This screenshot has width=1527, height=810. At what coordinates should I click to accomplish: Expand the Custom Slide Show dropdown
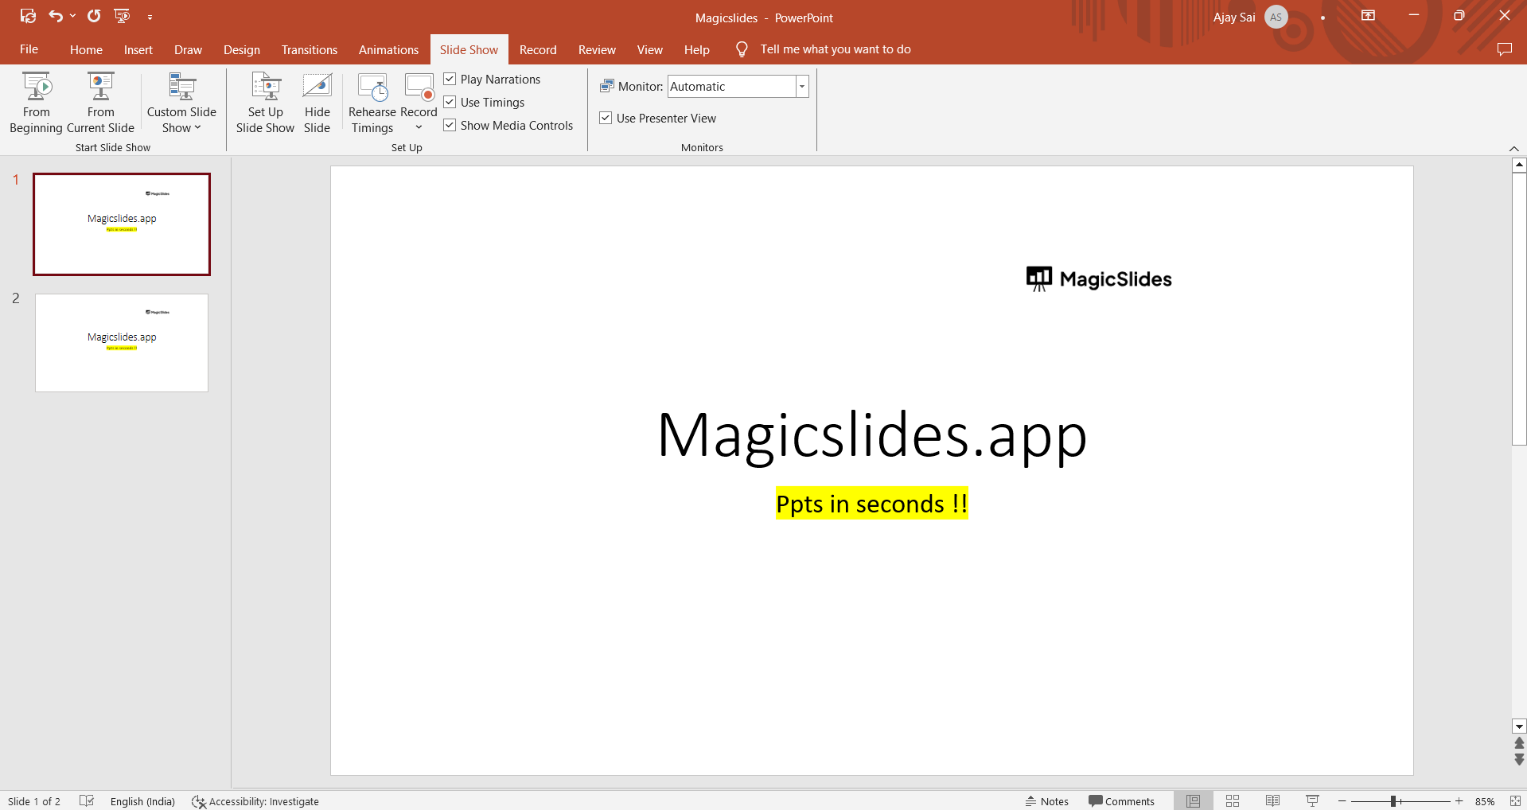click(181, 119)
